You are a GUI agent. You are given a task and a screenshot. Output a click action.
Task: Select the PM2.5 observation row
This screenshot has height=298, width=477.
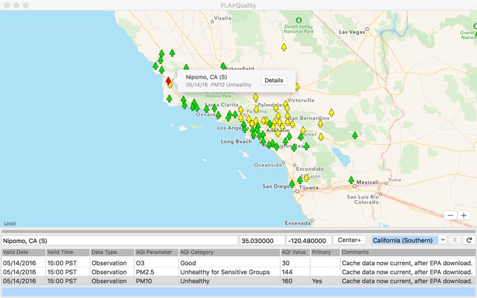(x=238, y=272)
